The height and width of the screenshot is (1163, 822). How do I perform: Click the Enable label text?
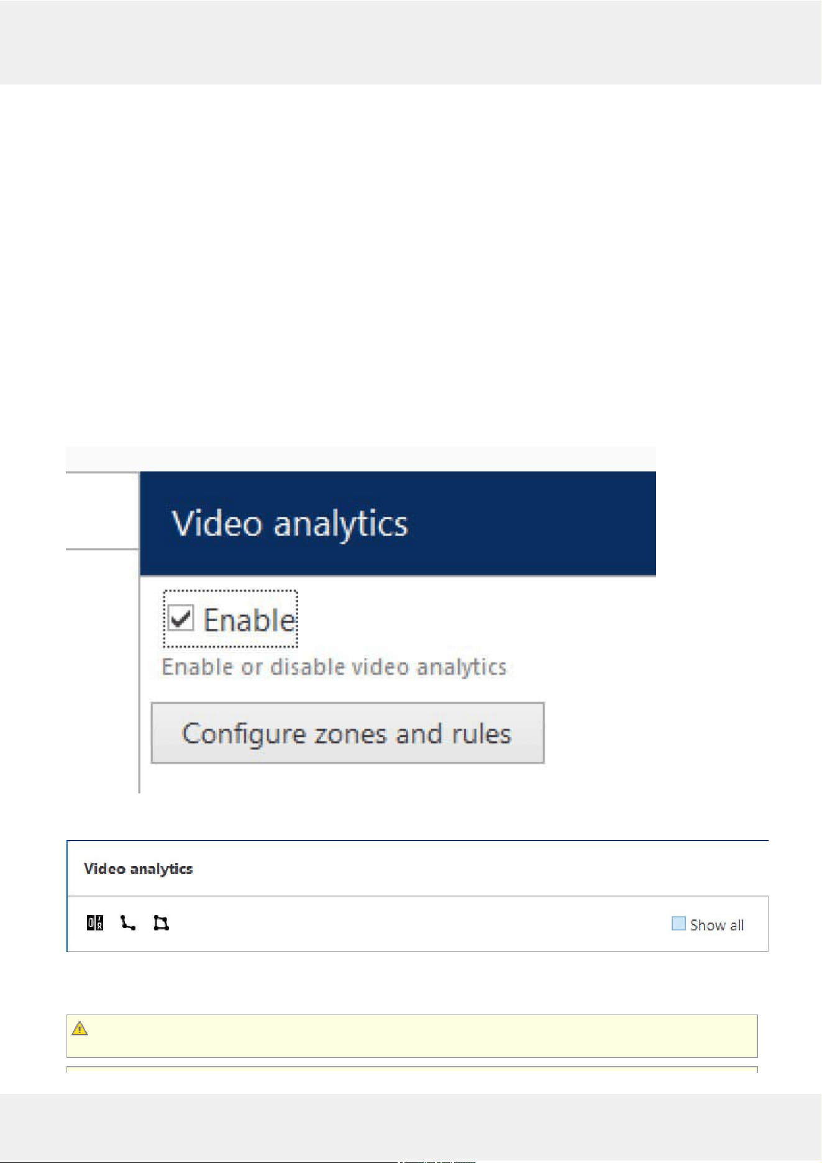pos(249,620)
